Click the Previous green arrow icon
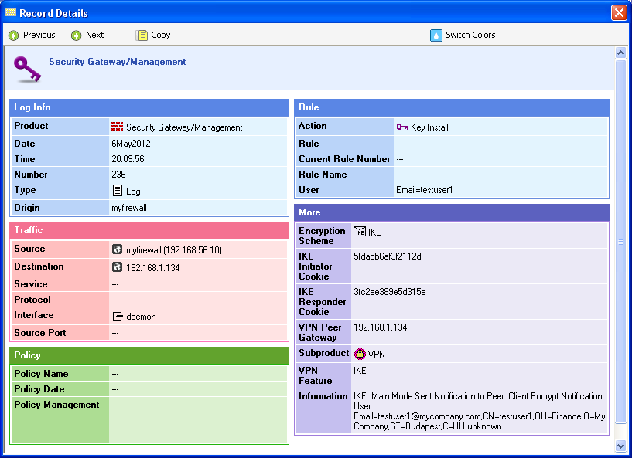The image size is (632, 458). [x=13, y=36]
